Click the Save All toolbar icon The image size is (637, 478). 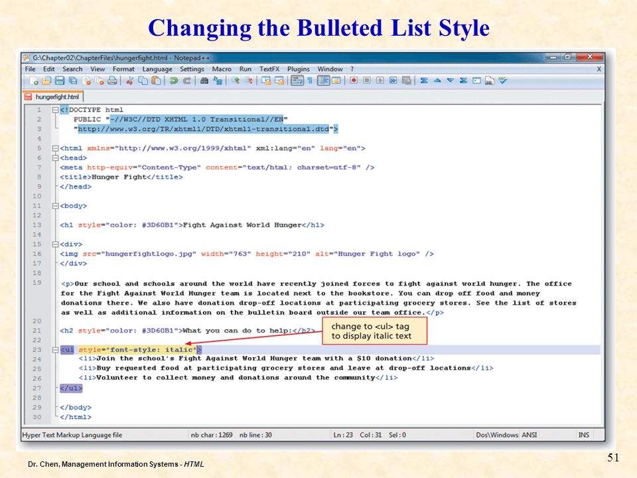click(x=73, y=81)
